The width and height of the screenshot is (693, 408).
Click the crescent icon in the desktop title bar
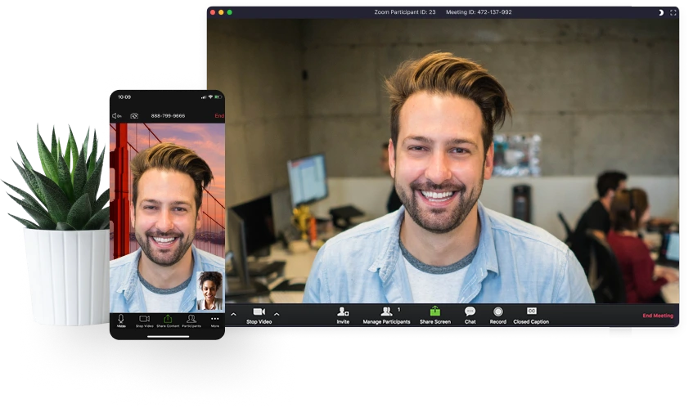click(x=661, y=13)
